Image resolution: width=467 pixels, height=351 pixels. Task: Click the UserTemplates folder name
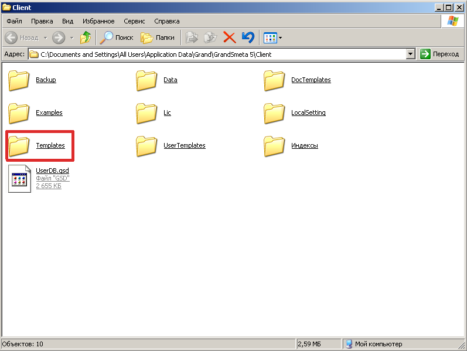185,145
